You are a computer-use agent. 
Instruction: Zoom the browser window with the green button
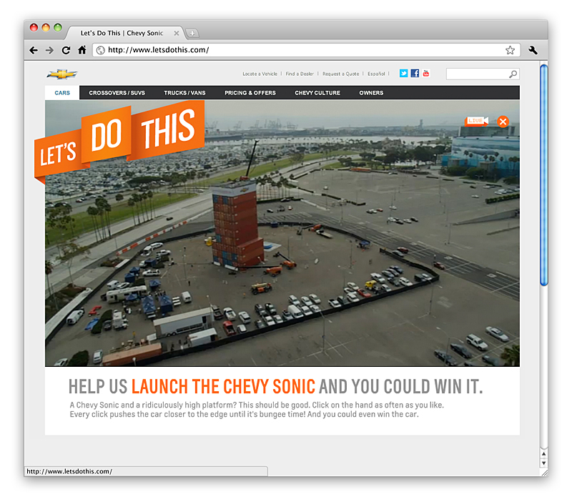point(58,27)
